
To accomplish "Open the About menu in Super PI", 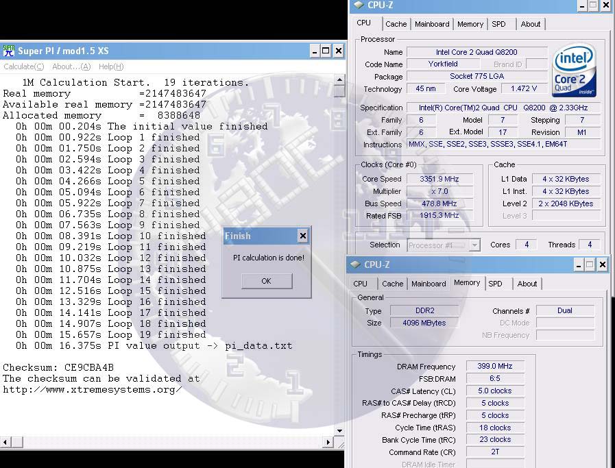I will click(x=71, y=66).
